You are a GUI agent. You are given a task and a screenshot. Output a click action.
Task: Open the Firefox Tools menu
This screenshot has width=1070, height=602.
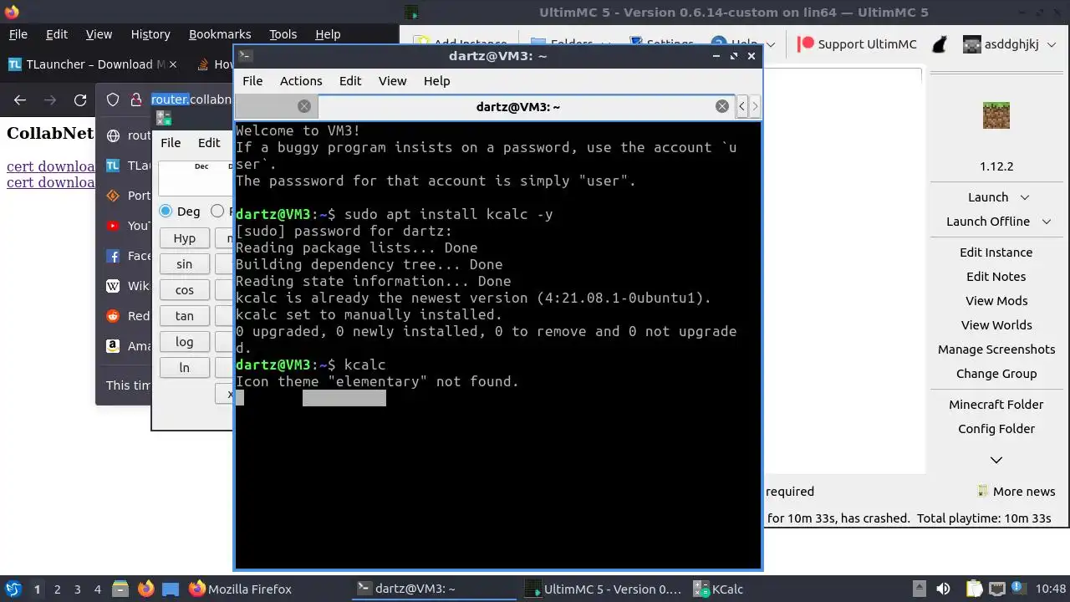pyautogui.click(x=283, y=34)
